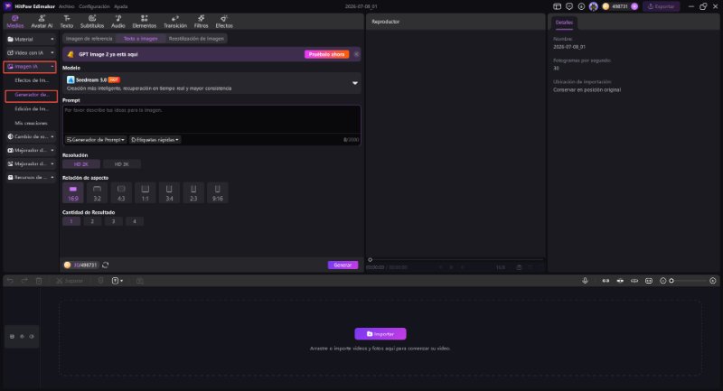Open the Filtros panel
Screen dimensions: 723x391
(201, 22)
